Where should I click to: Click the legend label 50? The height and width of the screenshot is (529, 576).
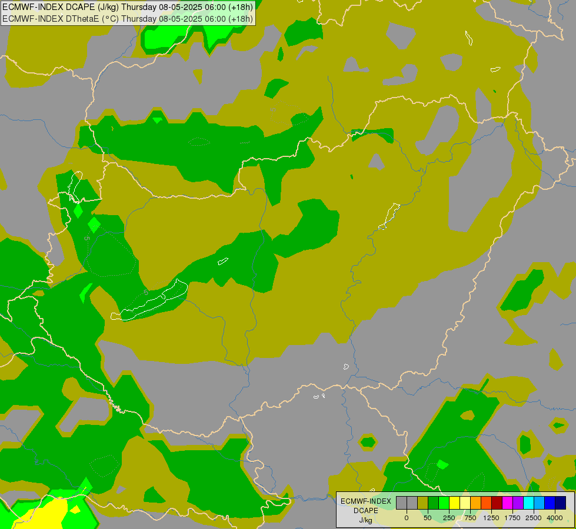click(428, 518)
